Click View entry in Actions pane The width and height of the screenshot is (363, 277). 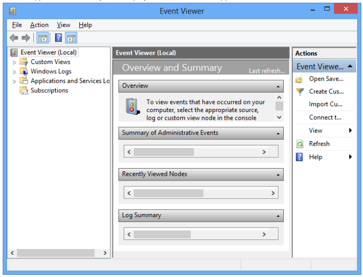316,130
